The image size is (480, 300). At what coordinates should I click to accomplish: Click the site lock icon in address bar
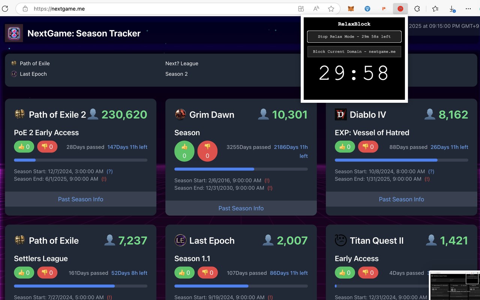25,9
